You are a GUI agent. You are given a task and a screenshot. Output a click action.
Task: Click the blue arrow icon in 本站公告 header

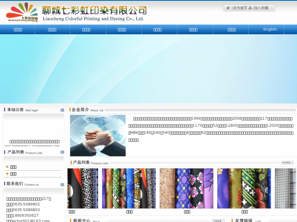pyautogui.click(x=63, y=110)
